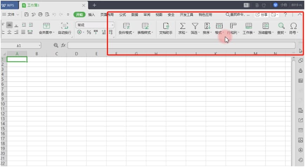Click the share arrow icon in right sidebar

(300, 120)
